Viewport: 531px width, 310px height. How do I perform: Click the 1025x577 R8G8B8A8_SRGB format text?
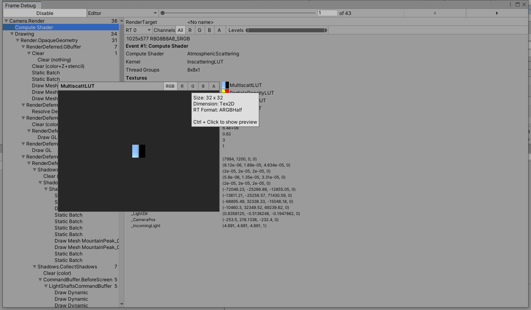pos(158,39)
